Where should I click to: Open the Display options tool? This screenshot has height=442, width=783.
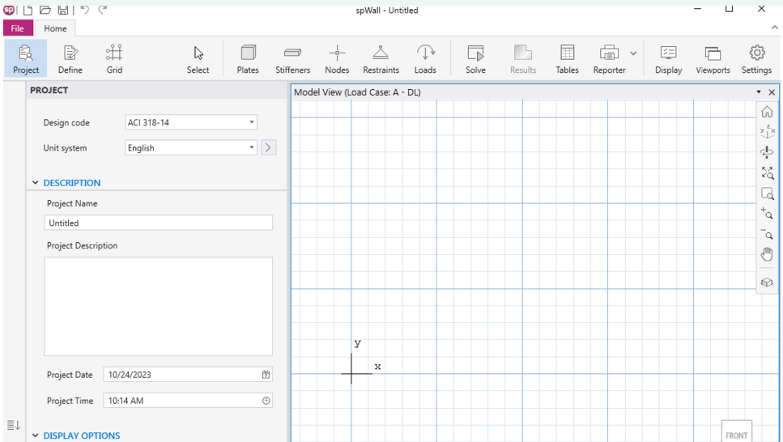tap(669, 59)
